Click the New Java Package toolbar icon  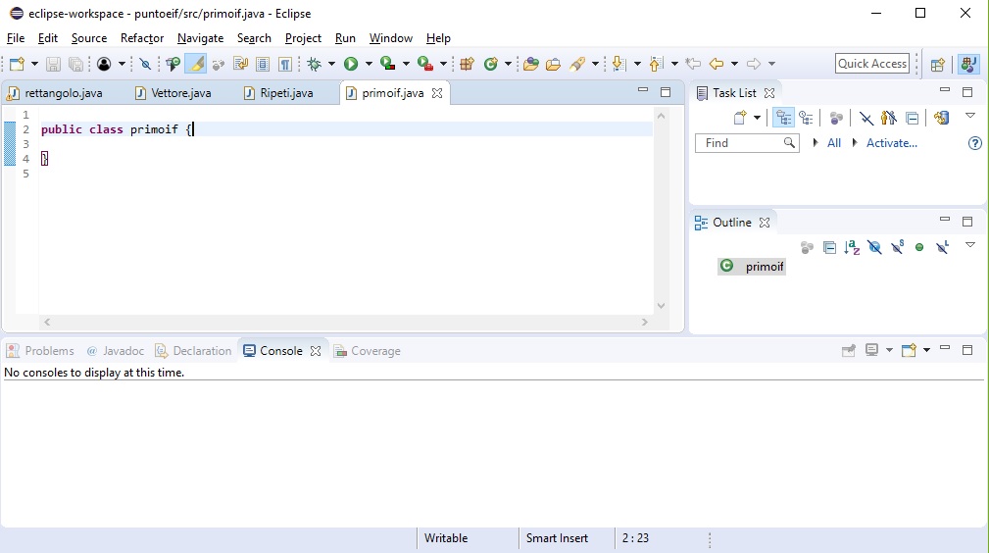tap(467, 64)
